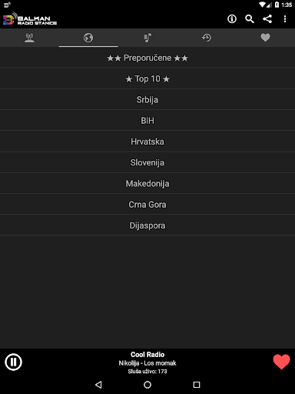Screen dimensions: 295x394
Task: Choose the Slovenija category
Action: click(147, 162)
